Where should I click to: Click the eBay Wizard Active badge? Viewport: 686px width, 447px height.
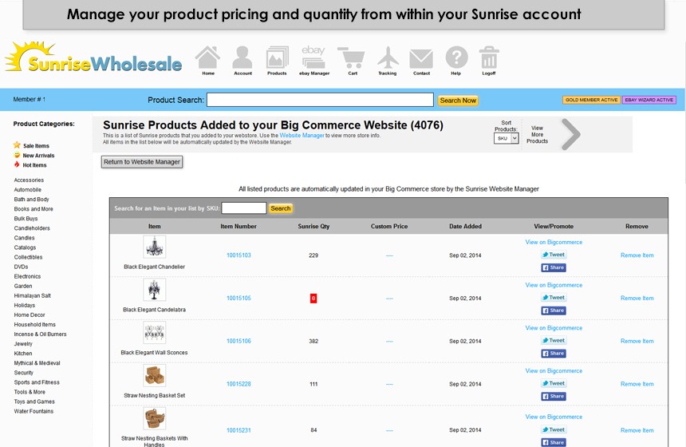pyautogui.click(x=649, y=100)
